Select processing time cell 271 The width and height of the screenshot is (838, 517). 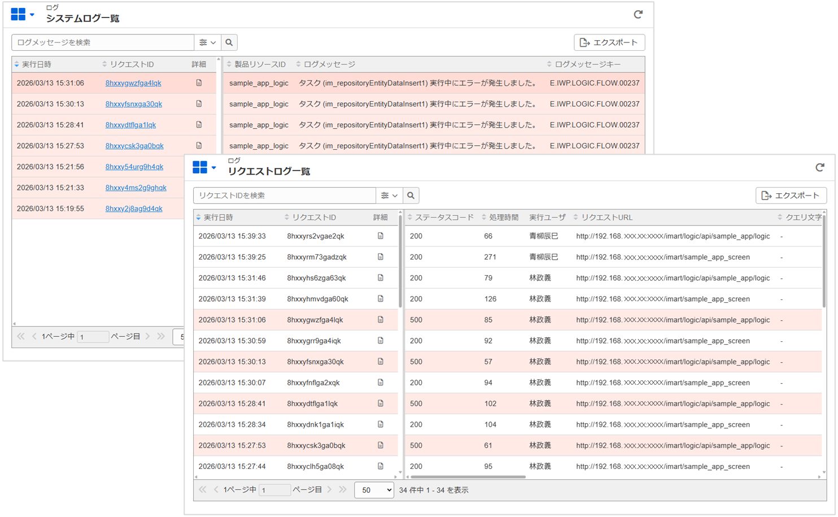pos(490,257)
